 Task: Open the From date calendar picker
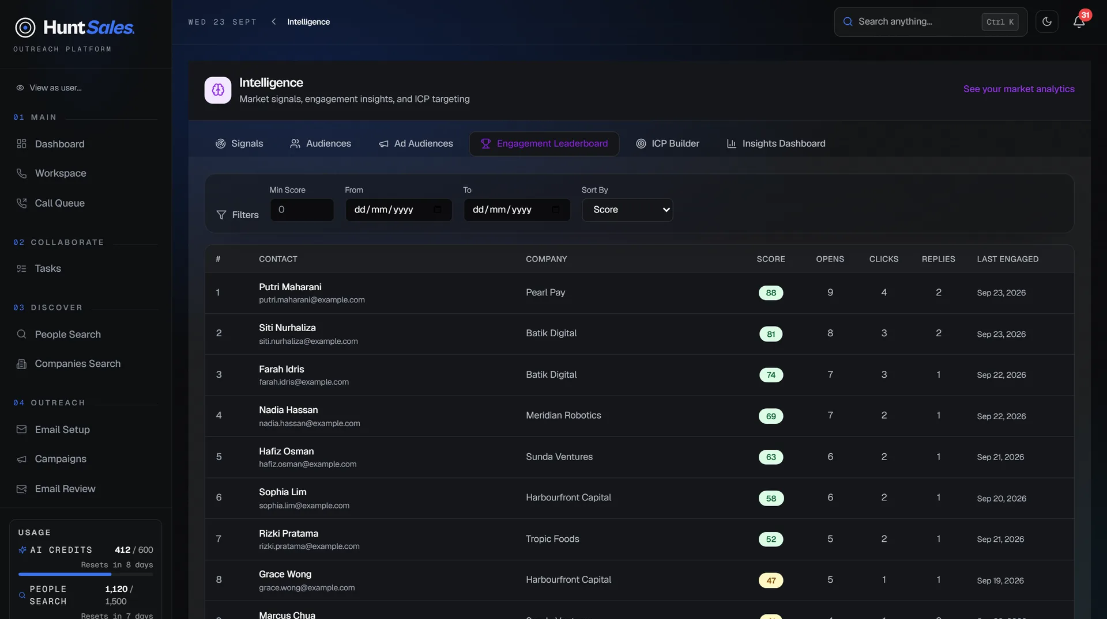437,210
